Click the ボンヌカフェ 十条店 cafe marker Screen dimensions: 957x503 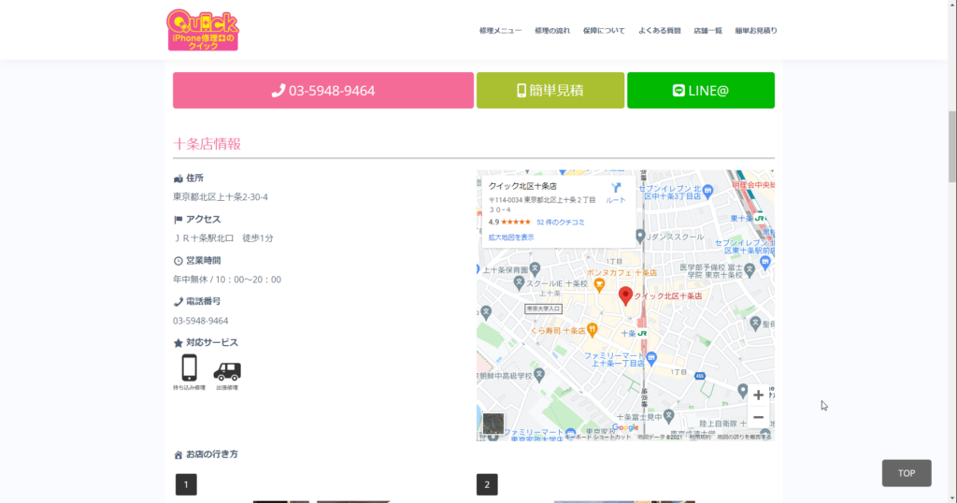coord(599,284)
